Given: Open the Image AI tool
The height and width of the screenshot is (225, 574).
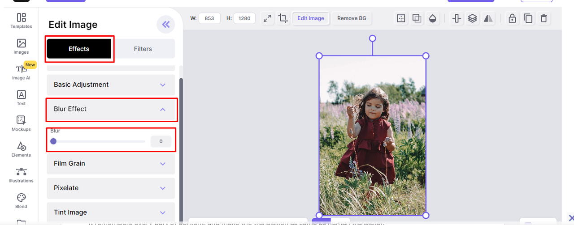Looking at the screenshot, I should click(21, 72).
